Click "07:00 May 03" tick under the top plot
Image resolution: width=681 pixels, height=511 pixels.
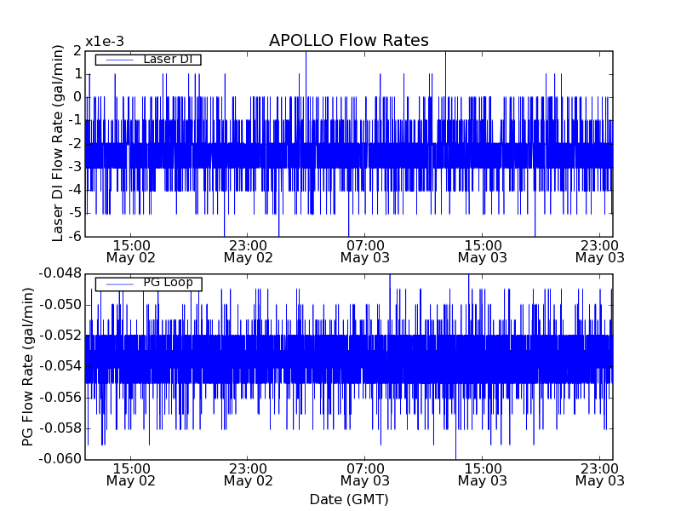click(x=365, y=250)
